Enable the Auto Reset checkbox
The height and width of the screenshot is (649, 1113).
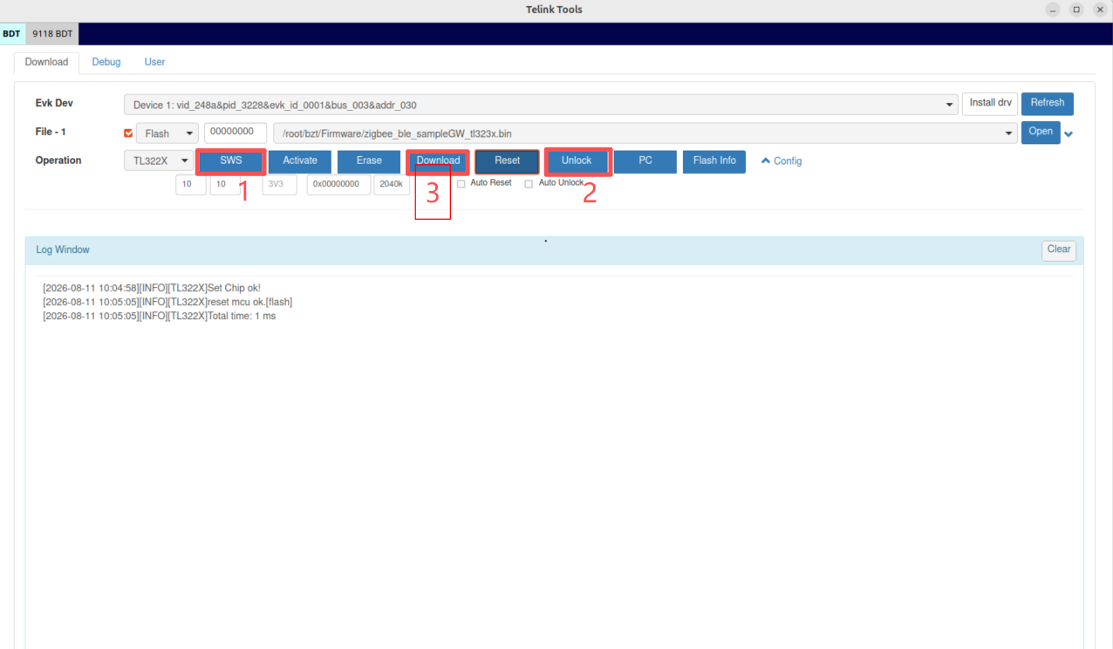461,184
